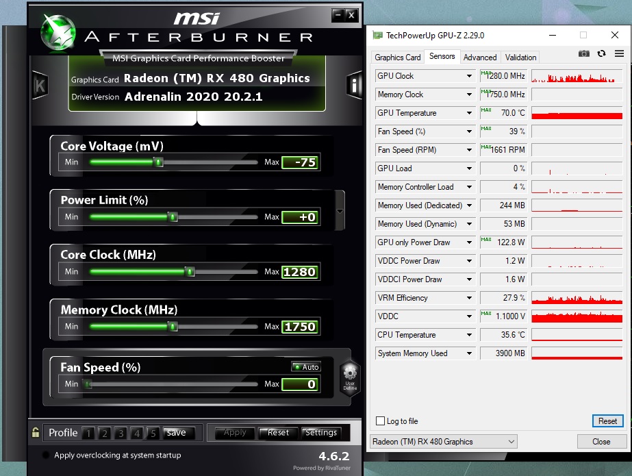Switch to the Graphics Card tab
Image resolution: width=632 pixels, height=476 pixels.
397,58
